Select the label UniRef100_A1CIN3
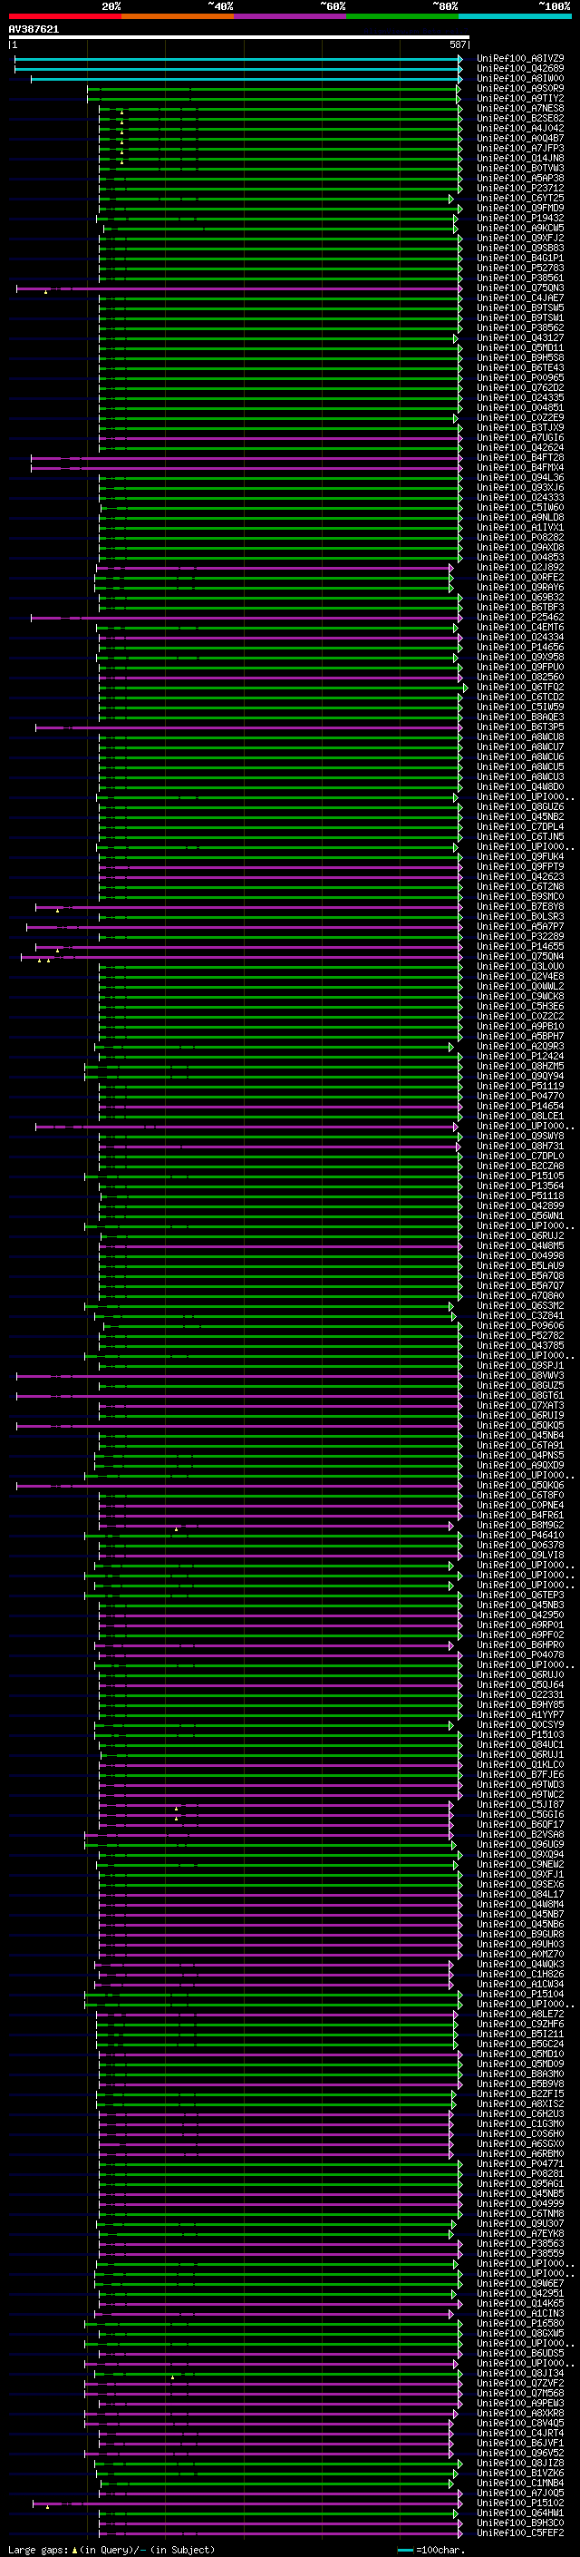This screenshot has width=580, height=2557. click(x=520, y=2313)
